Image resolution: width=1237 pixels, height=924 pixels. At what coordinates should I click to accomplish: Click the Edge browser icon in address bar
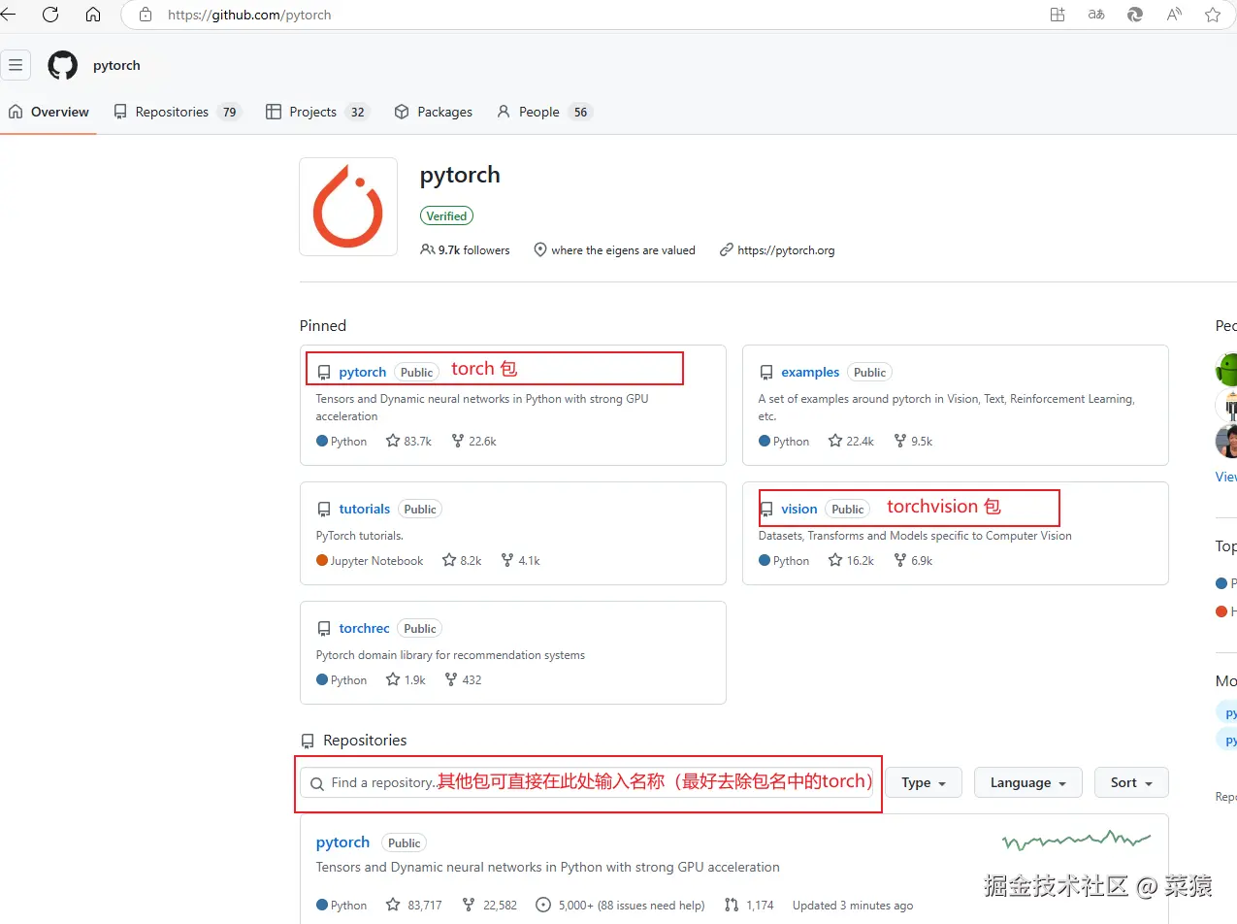pos(1135,15)
